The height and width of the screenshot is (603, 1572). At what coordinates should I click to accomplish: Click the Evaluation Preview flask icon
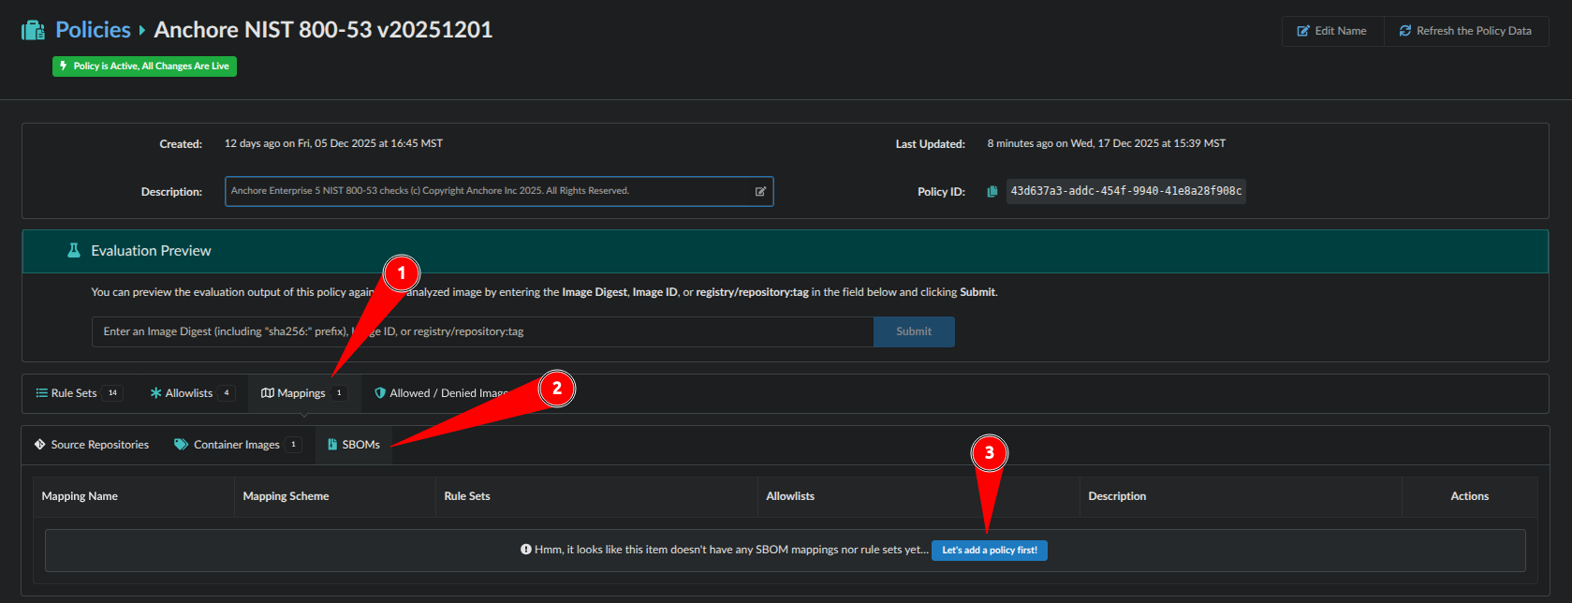pos(73,251)
